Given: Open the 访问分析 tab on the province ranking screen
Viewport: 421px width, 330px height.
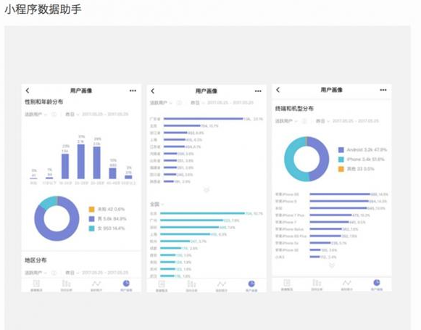Looking at the screenshot, I should [191, 286].
